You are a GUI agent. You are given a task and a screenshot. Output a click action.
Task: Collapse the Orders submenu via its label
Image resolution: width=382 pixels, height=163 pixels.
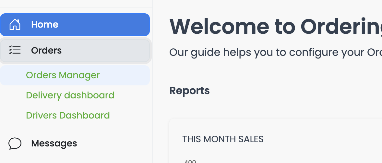pyautogui.click(x=46, y=51)
